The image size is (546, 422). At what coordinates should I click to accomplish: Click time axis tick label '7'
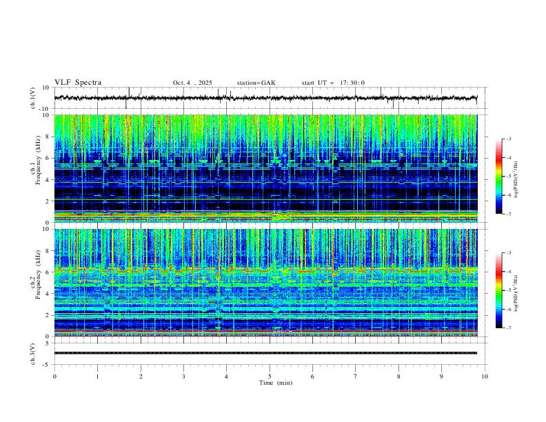point(356,376)
